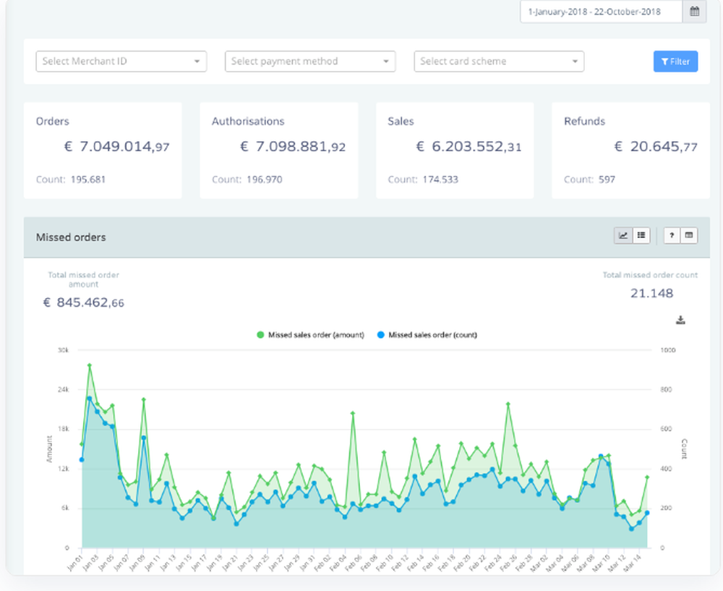
Task: Switch Missed orders to list view
Action: click(x=641, y=236)
